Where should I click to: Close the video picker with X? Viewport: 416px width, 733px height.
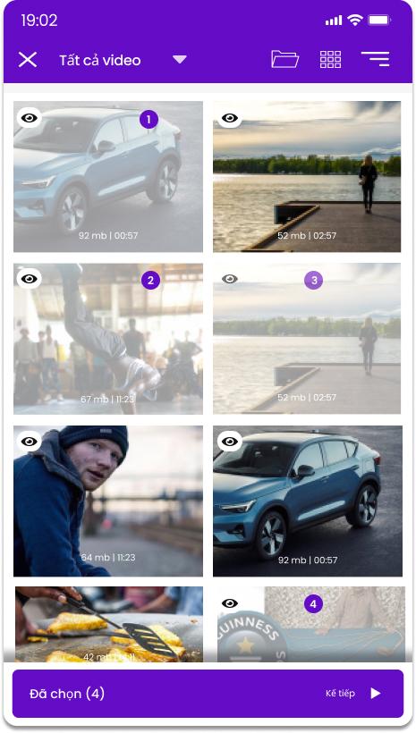28,60
